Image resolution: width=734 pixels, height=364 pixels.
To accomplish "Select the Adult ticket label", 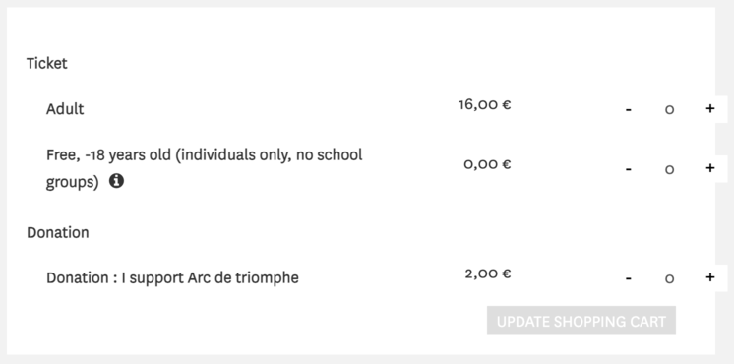I will click(x=65, y=109).
